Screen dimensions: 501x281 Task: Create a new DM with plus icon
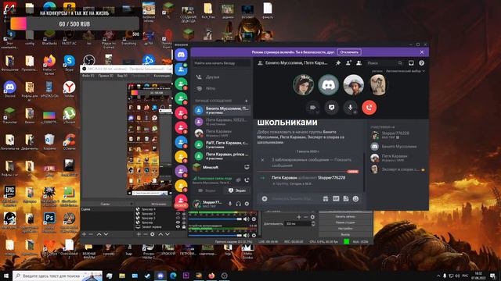point(246,101)
